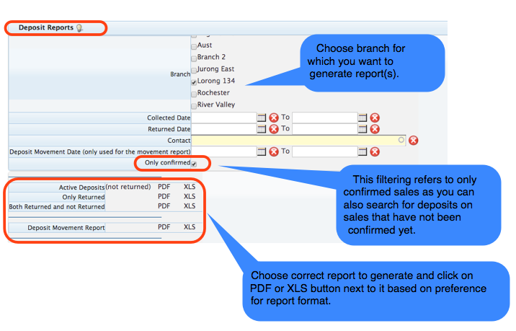516x331 pixels.
Task: Open calendar for Collected Date end
Action: [x=362, y=118]
